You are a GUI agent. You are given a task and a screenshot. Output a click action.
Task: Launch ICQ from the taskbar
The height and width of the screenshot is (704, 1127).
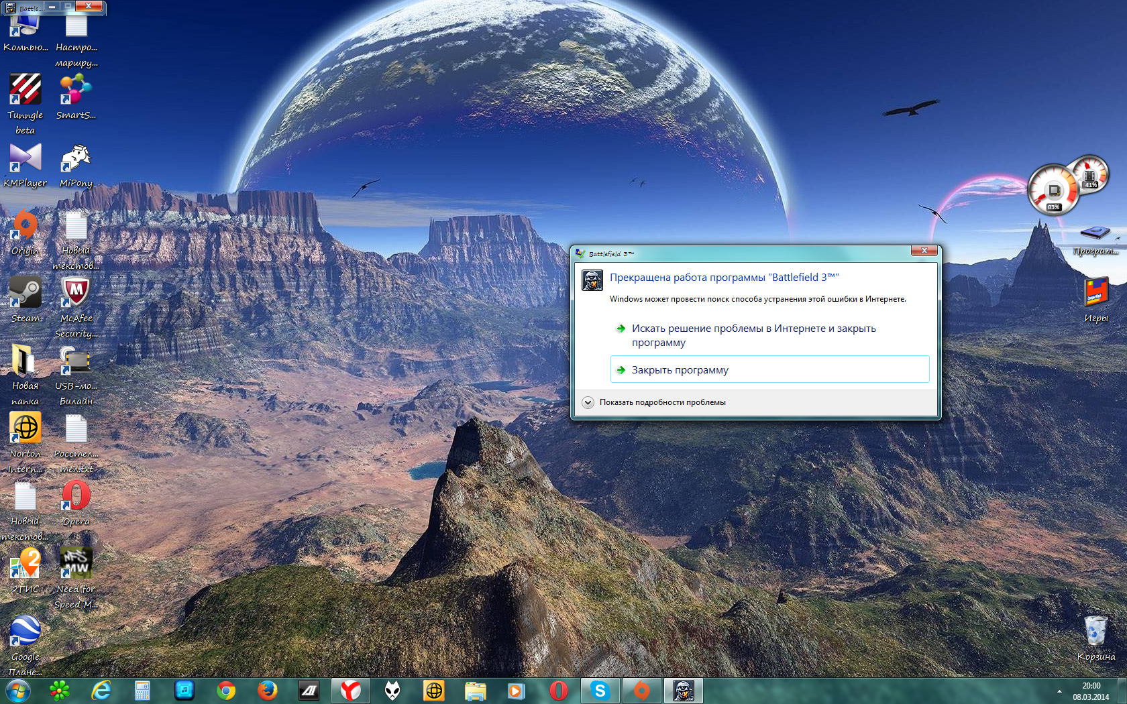tap(60, 690)
